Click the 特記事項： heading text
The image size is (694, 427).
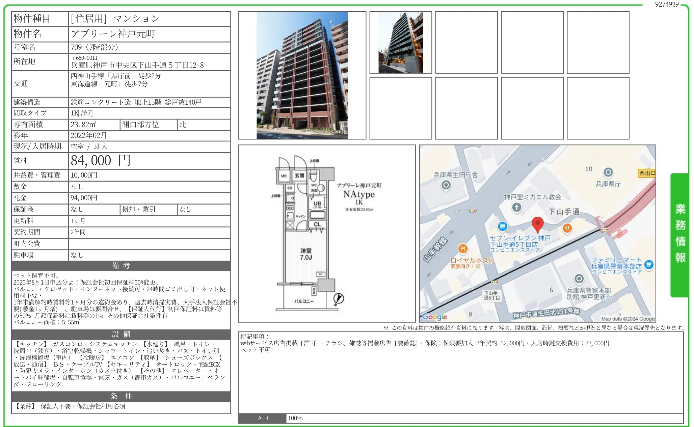pos(255,337)
